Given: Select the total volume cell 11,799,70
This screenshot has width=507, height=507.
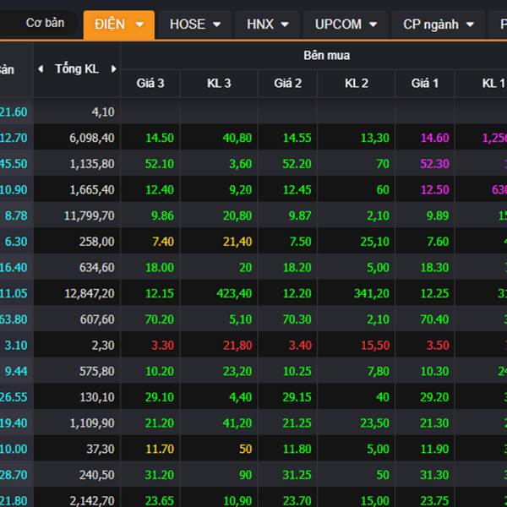Looking at the screenshot, I should 90,215.
